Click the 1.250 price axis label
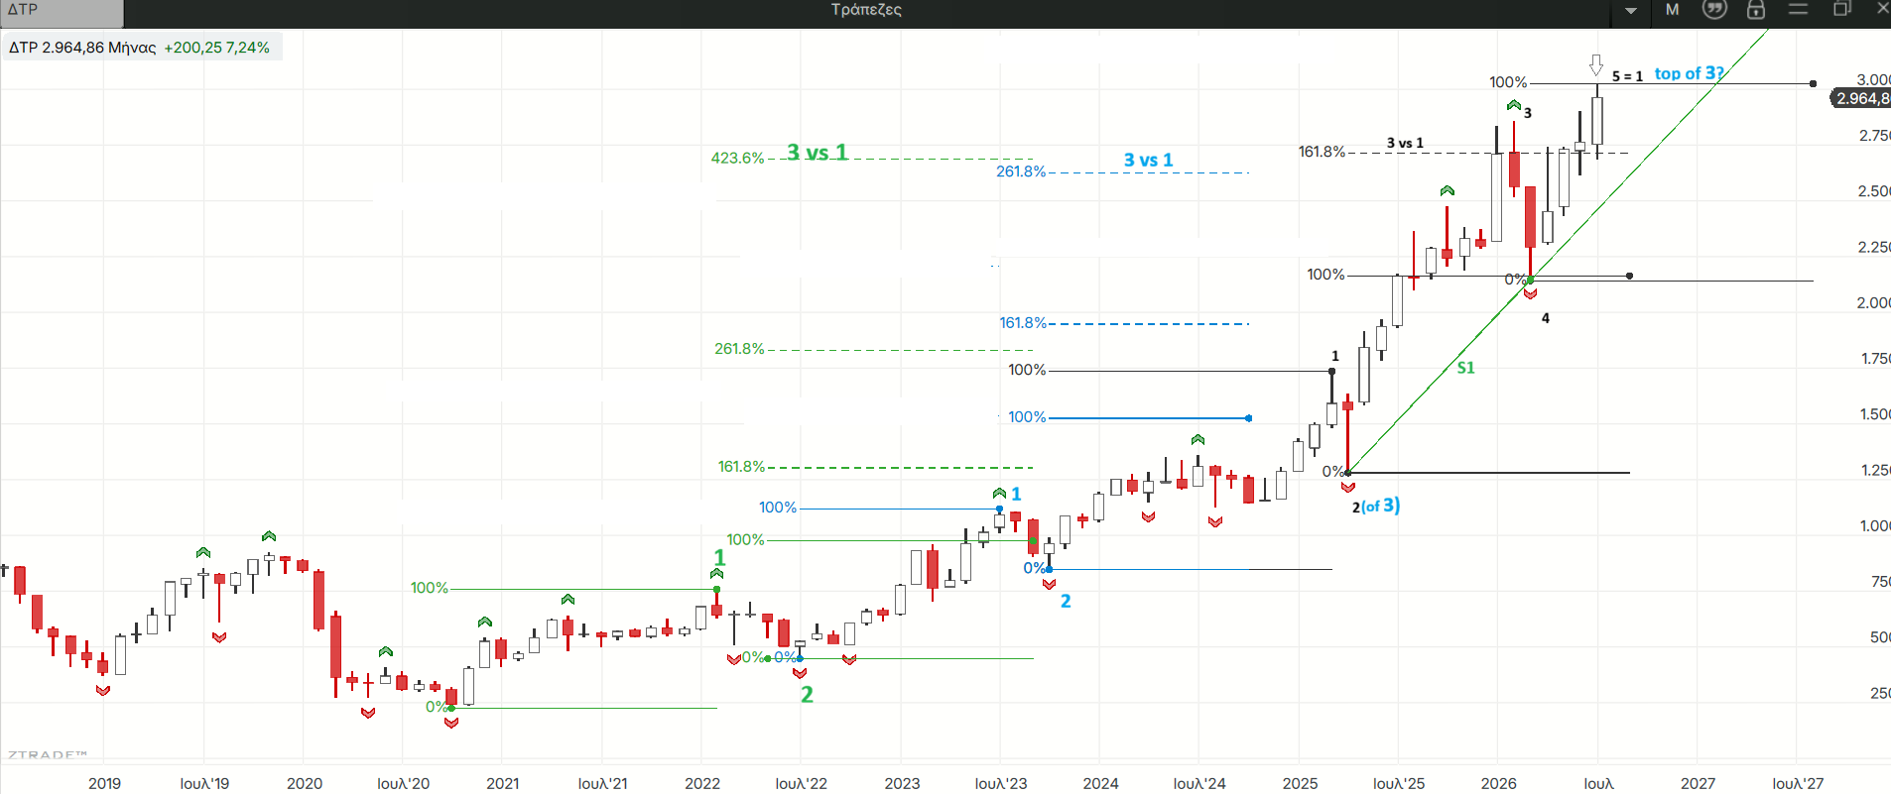 pos(1873,470)
